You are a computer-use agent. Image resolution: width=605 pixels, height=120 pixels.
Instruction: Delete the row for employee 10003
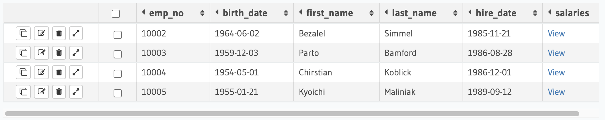click(x=59, y=53)
